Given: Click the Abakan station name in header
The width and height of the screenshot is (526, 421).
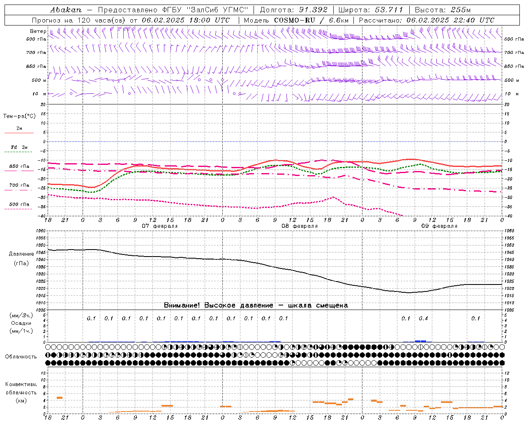Looking at the screenshot, I should click(x=66, y=10).
